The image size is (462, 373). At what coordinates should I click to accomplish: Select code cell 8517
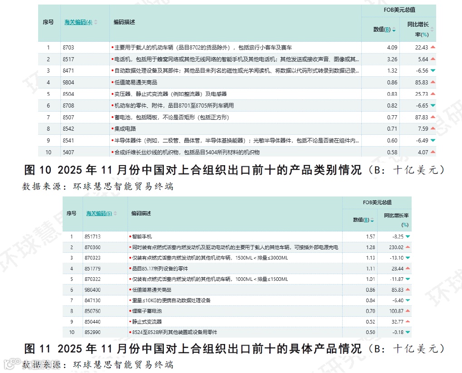69,59
